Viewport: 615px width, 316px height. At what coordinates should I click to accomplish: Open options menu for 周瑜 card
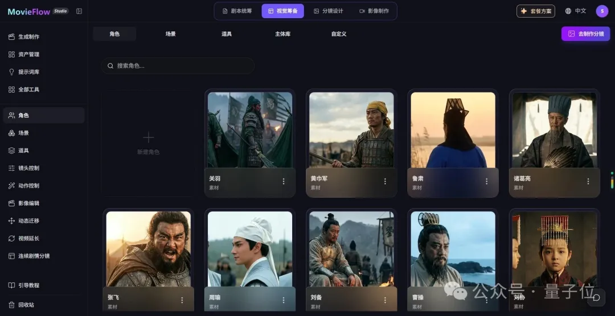coord(284,300)
